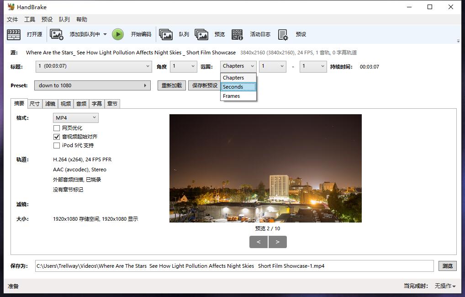
Task: Toggle the 网页优化 checkbox
Action: (x=57, y=128)
